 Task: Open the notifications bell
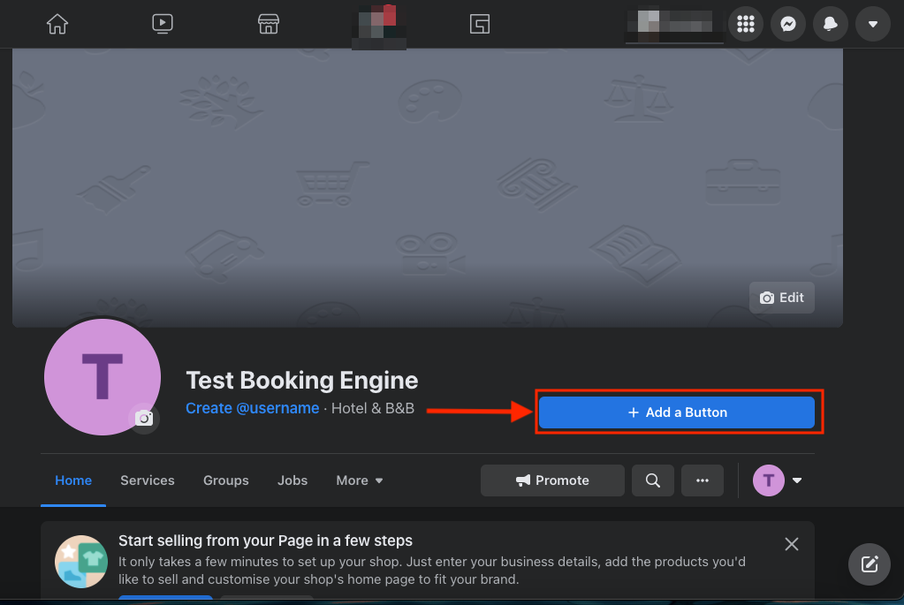click(830, 24)
